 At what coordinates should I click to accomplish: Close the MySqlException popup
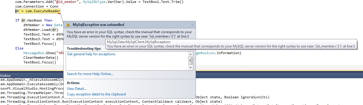[192, 25]
